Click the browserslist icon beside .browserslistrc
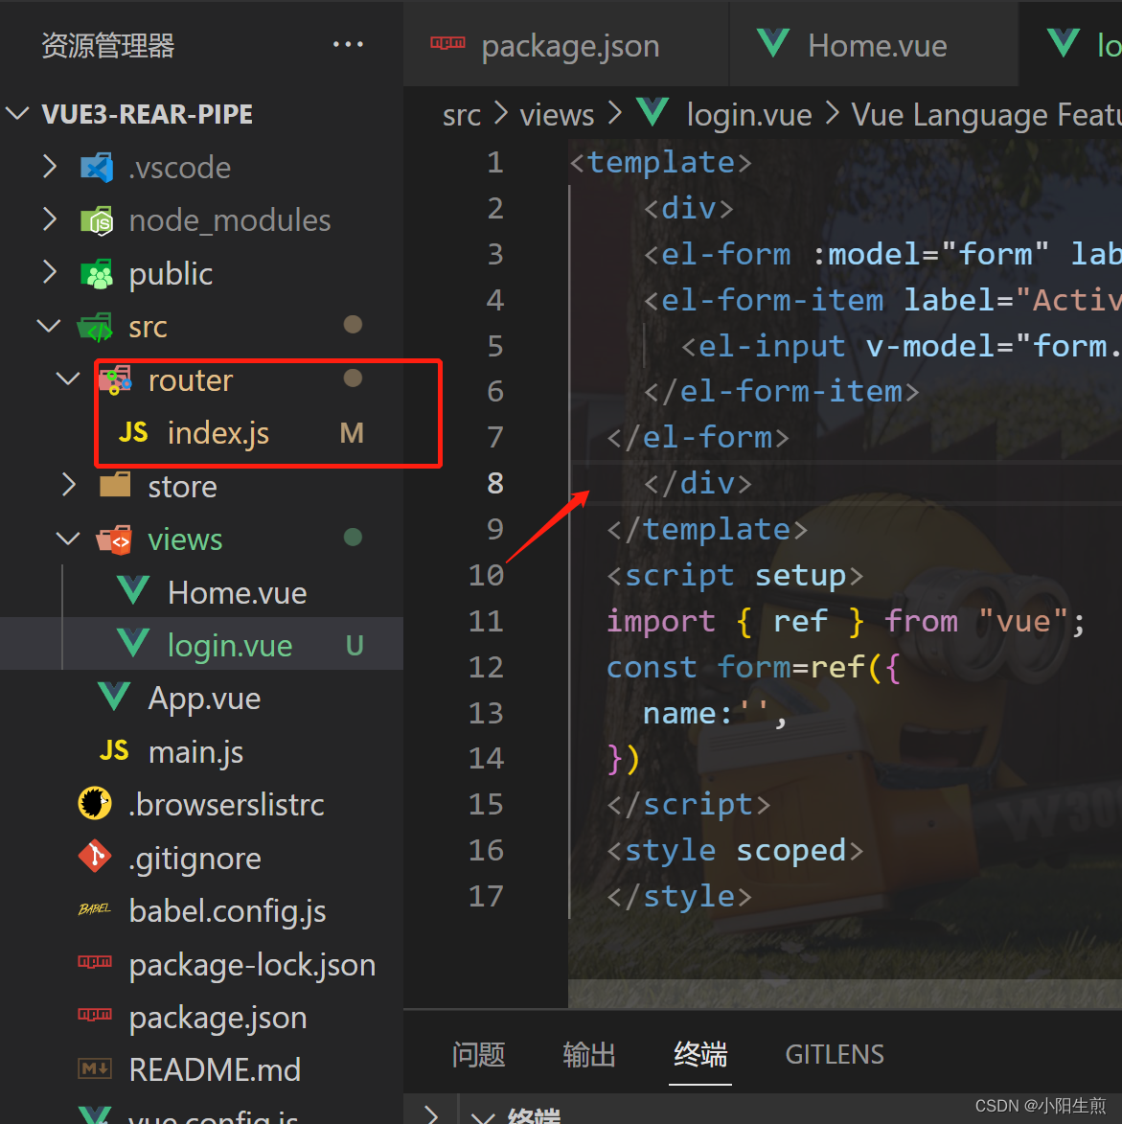Image resolution: width=1122 pixels, height=1124 pixels. point(94,804)
